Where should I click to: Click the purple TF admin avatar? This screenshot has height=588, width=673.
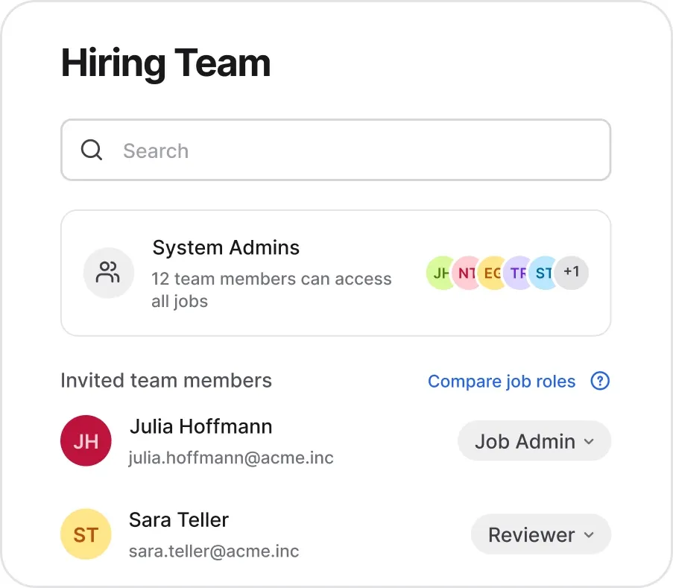(x=518, y=273)
